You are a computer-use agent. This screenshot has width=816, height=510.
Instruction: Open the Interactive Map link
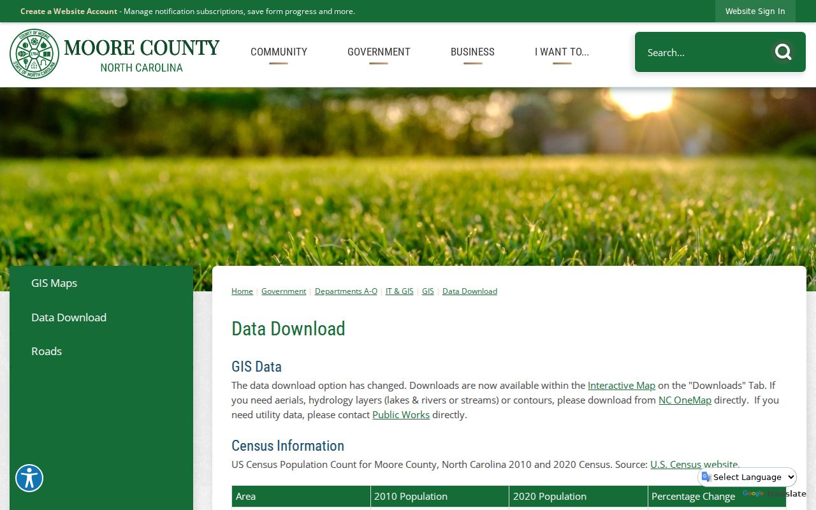click(622, 386)
